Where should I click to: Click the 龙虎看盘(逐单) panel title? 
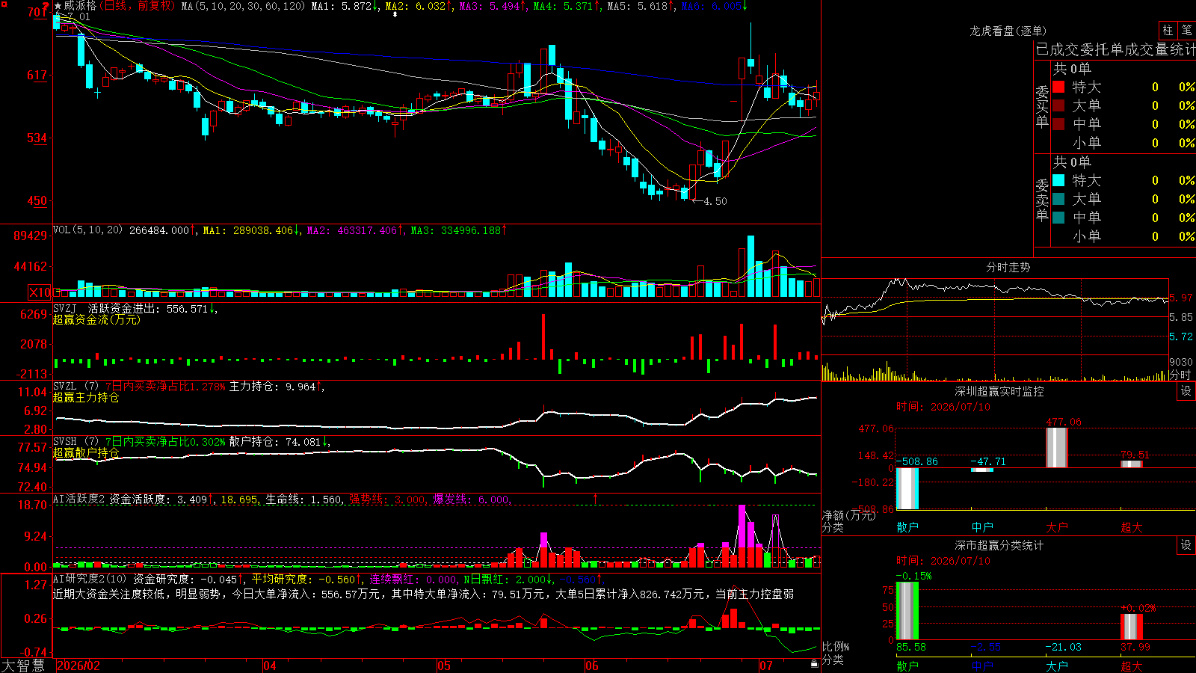[1008, 31]
